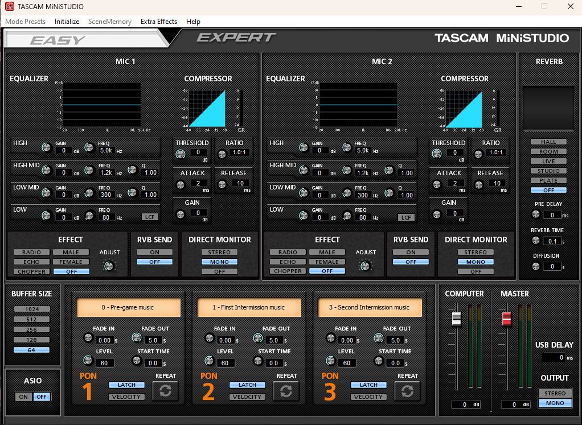
Task: Click the PON 1 LEVEL value field
Action: 104,363
